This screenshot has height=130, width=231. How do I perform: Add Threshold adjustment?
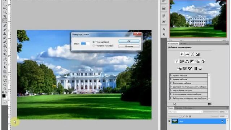tap(190, 69)
